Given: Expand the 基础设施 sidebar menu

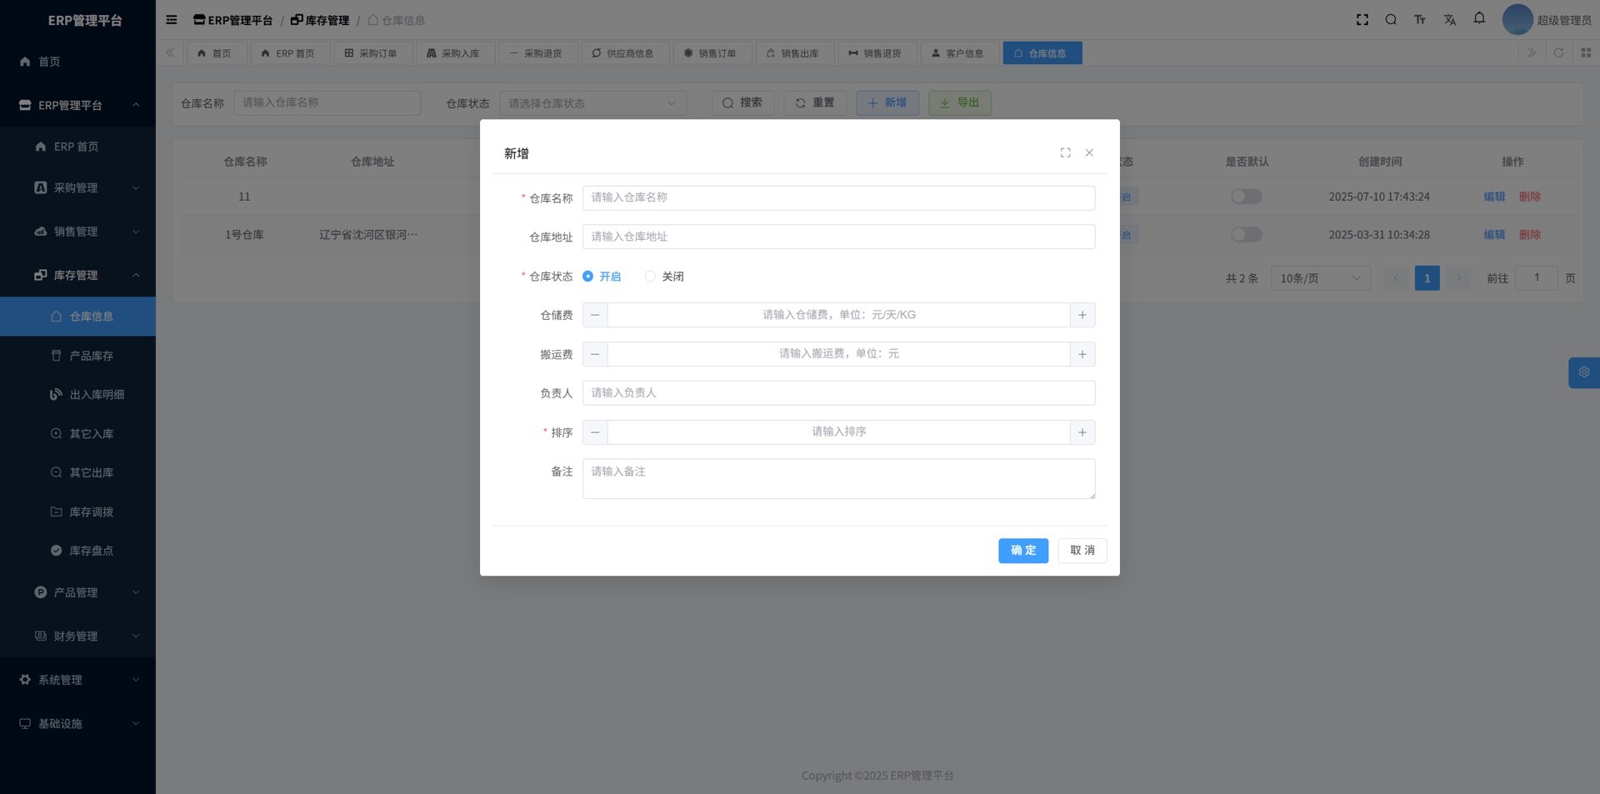Looking at the screenshot, I should tap(77, 723).
